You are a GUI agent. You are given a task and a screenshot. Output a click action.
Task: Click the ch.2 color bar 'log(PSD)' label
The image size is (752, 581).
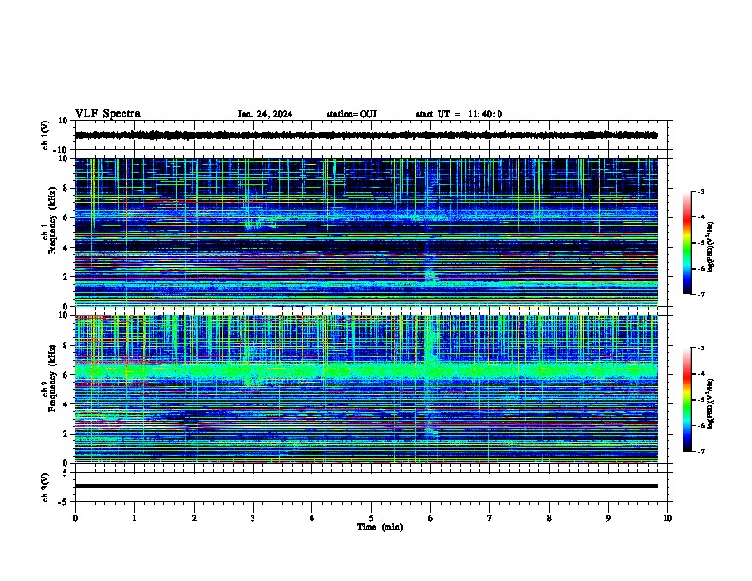pyautogui.click(x=711, y=403)
